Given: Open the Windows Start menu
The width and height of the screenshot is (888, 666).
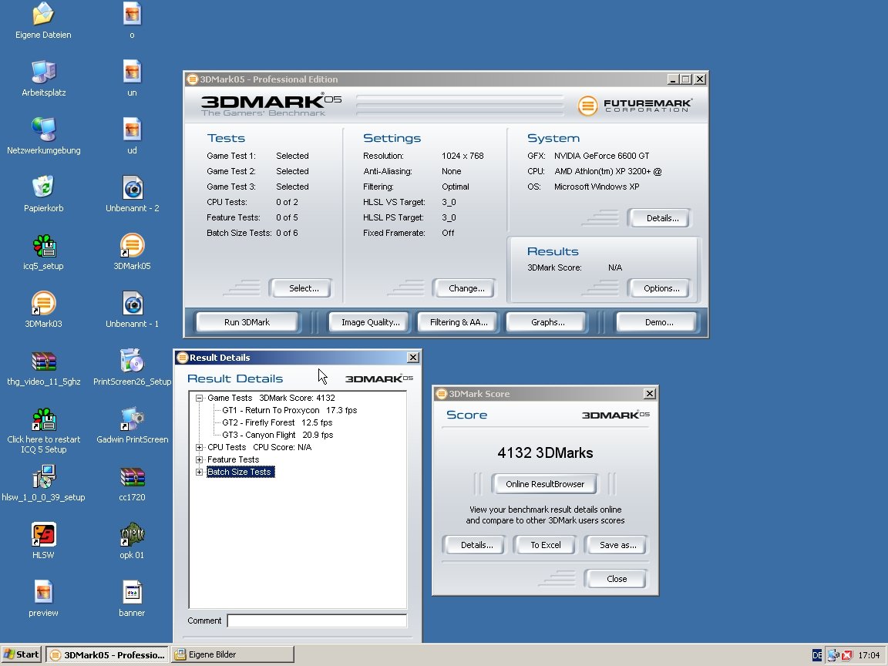Looking at the screenshot, I should 22,654.
